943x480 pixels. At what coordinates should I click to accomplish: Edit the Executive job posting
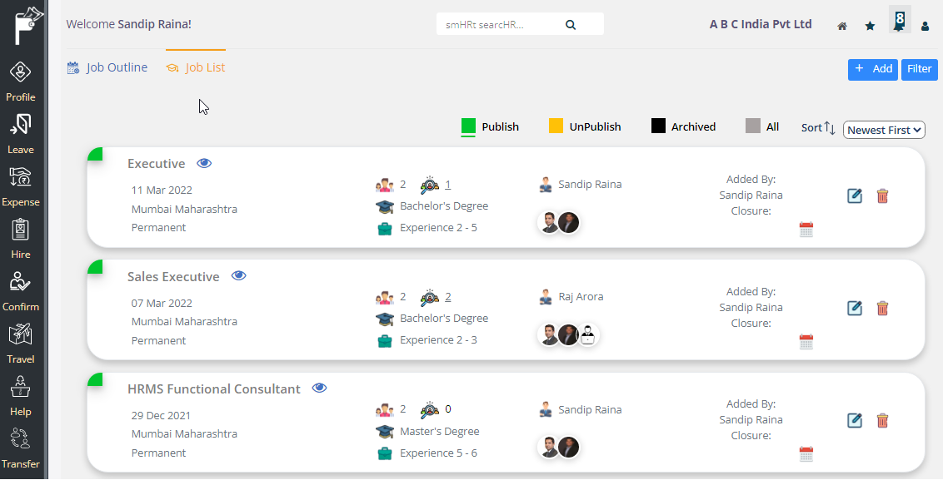pos(854,195)
